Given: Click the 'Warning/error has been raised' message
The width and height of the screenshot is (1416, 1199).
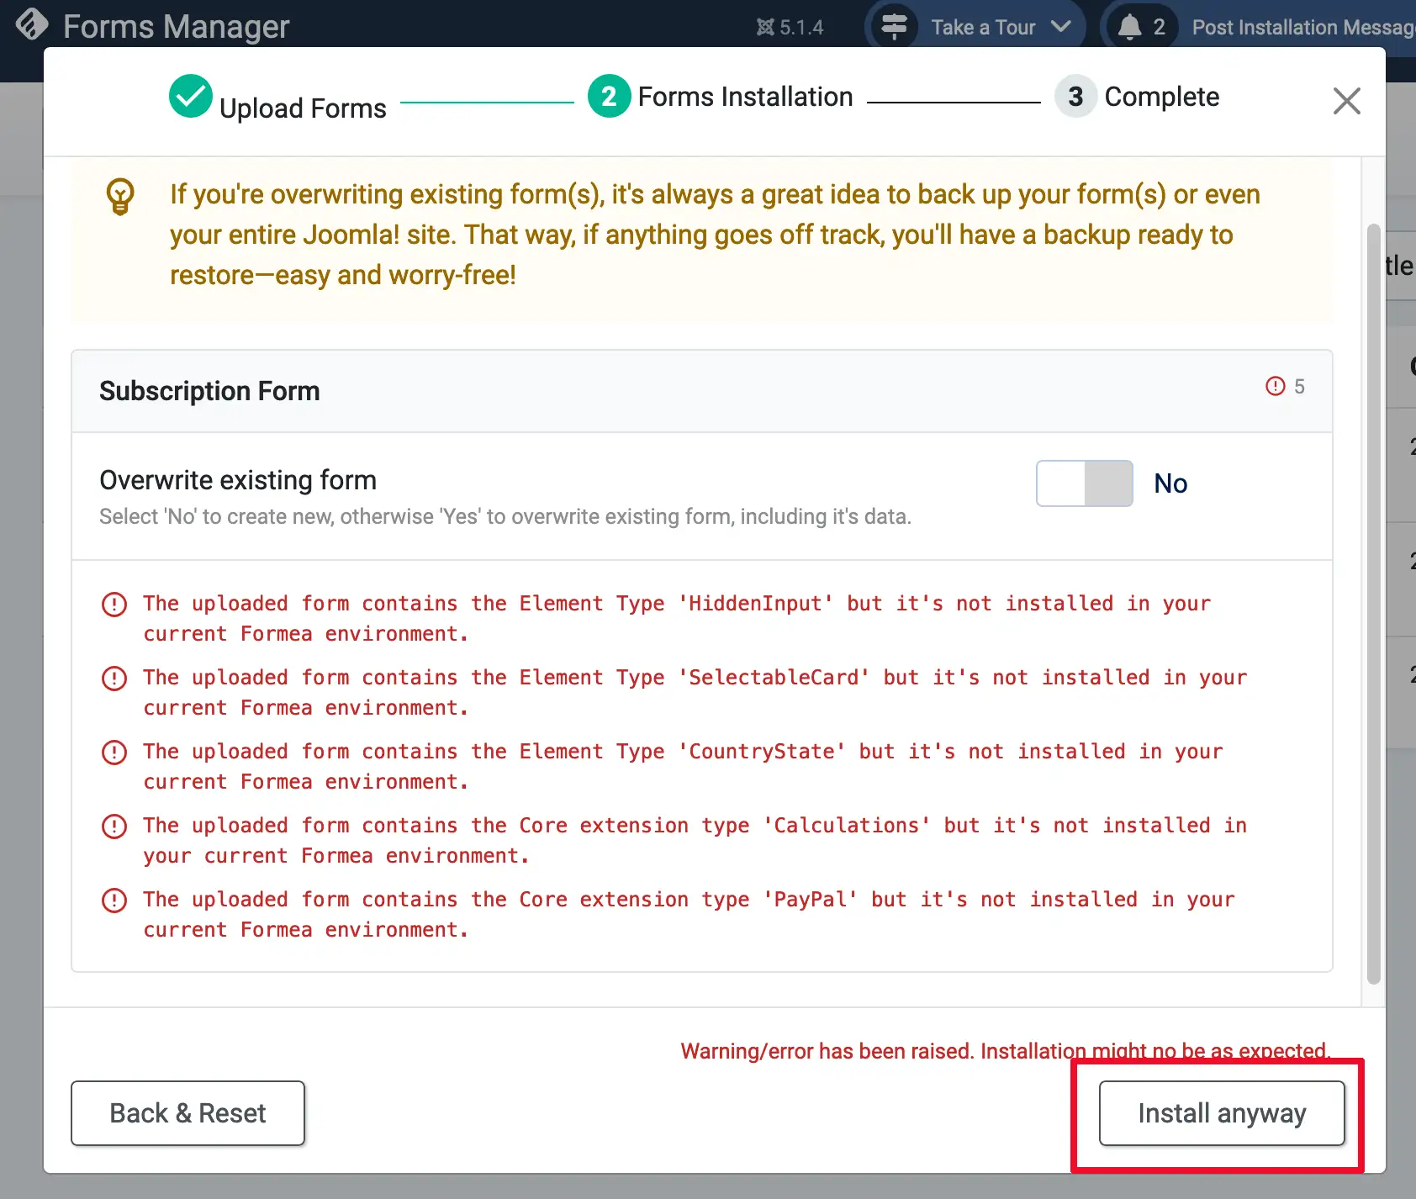Looking at the screenshot, I should (x=1005, y=1051).
